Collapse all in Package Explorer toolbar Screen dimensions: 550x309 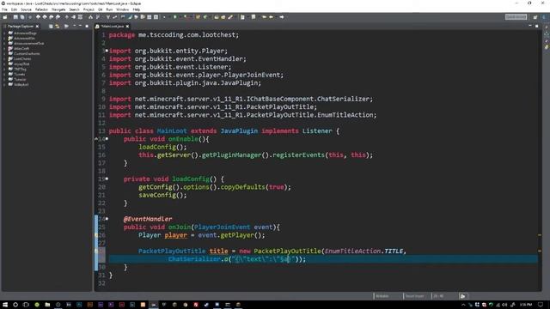pos(51,27)
